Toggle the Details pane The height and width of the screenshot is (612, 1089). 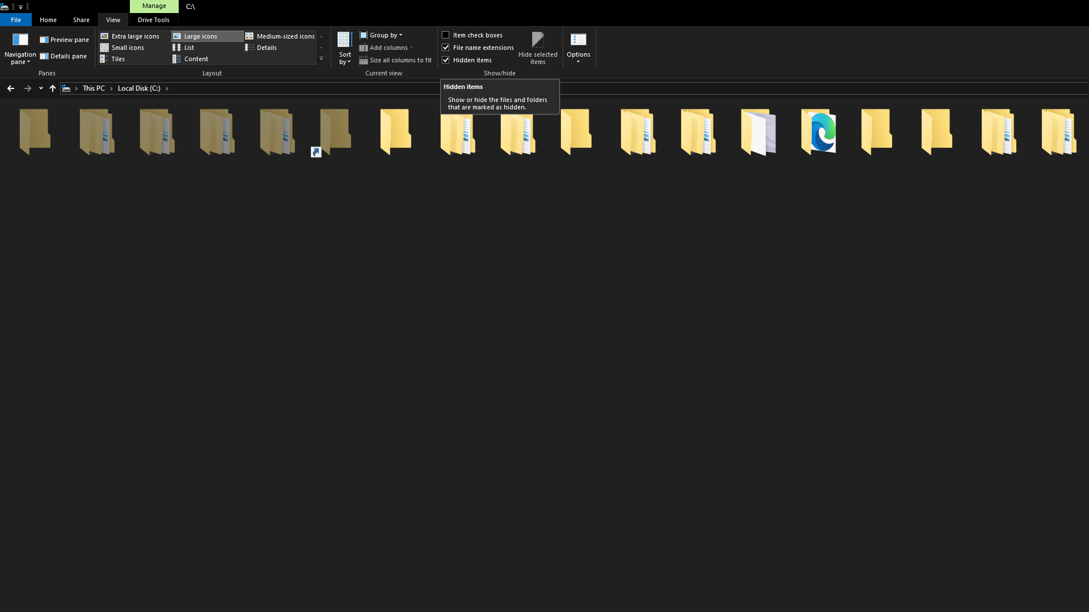pyautogui.click(x=63, y=56)
